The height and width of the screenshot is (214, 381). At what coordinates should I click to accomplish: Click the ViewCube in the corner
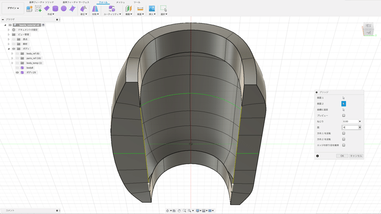click(x=369, y=30)
